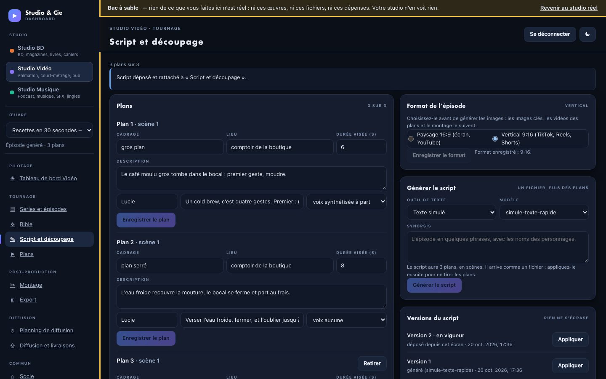Click Se déconnecter button

point(550,34)
